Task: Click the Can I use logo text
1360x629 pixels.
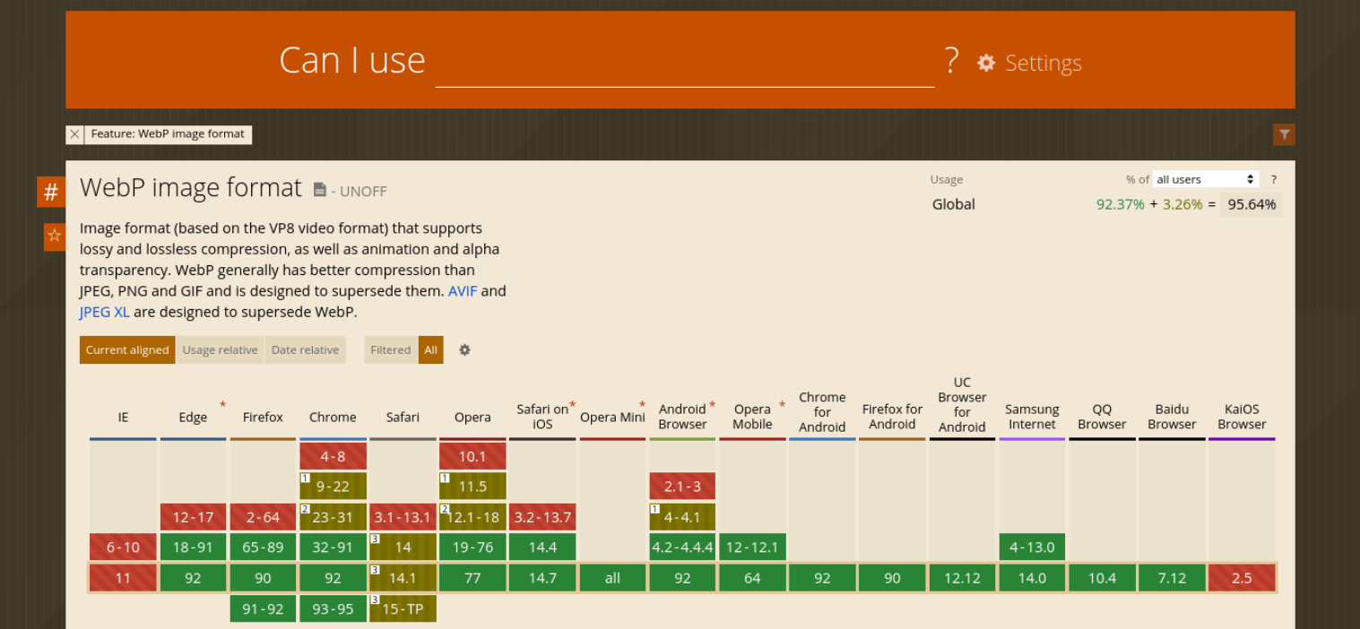Action: (352, 61)
